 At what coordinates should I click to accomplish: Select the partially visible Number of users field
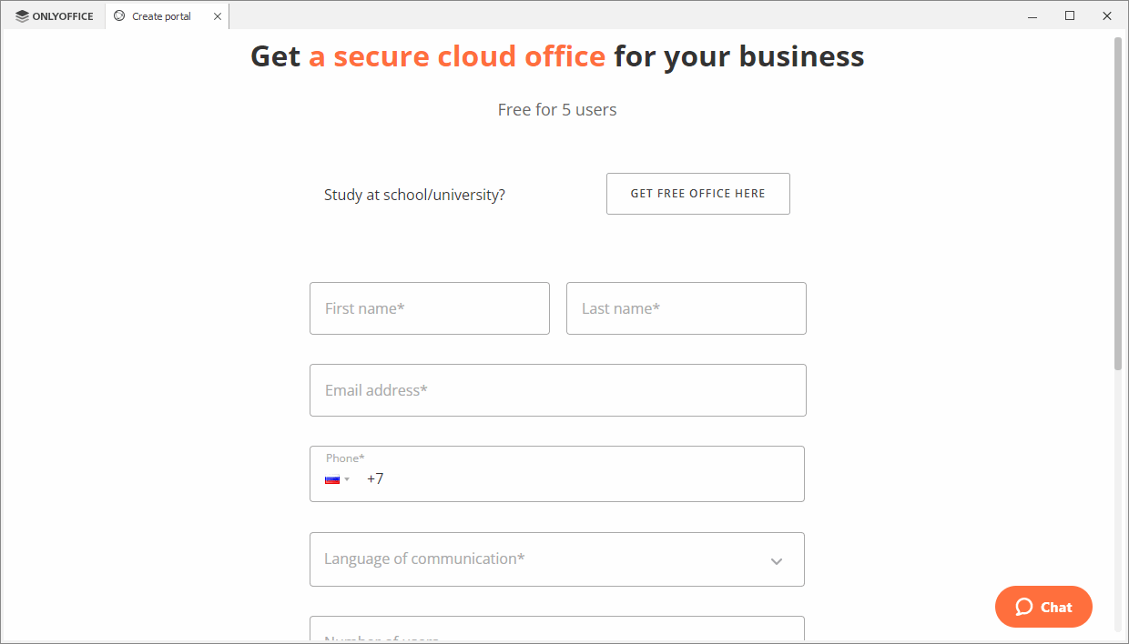[557, 631]
